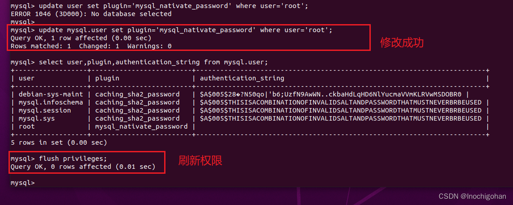Click the 'authentication_string' column header

(242, 78)
